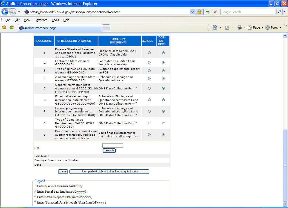Click the search magnifier icon

[x=279, y=12]
